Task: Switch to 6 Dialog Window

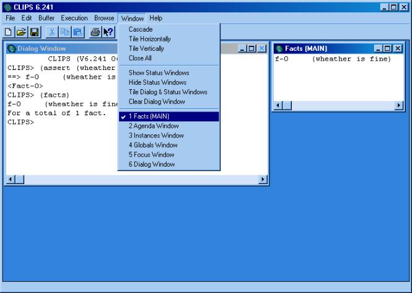Action: 169,164
